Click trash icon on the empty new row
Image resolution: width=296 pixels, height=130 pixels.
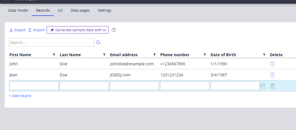[x=272, y=86]
